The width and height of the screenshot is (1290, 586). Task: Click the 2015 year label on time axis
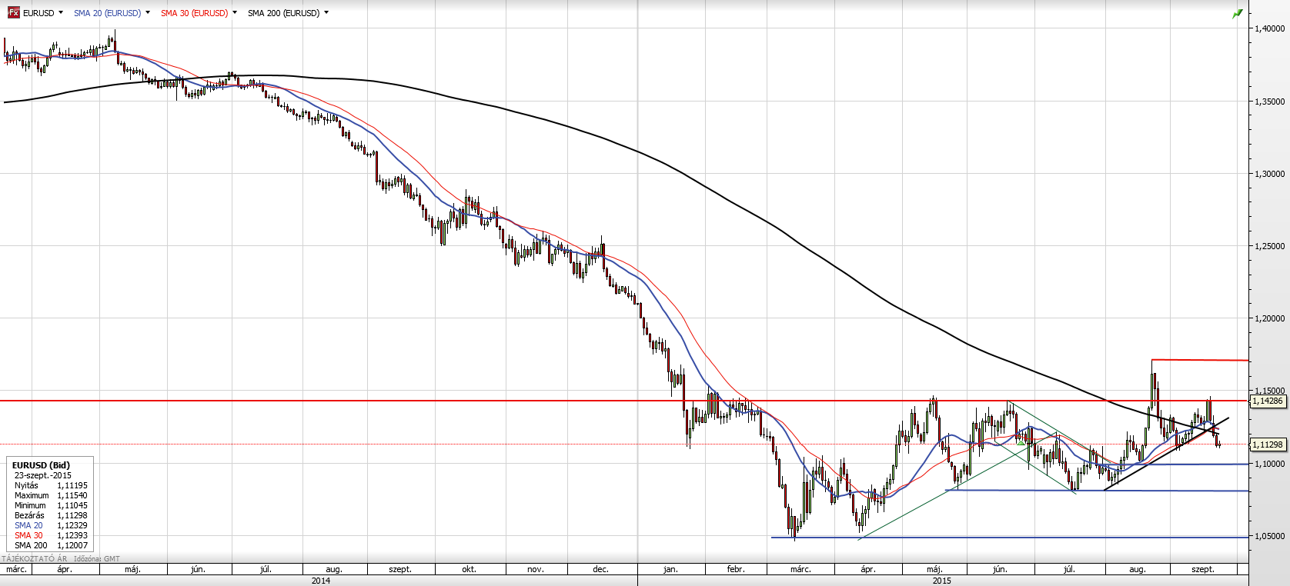[x=941, y=581]
